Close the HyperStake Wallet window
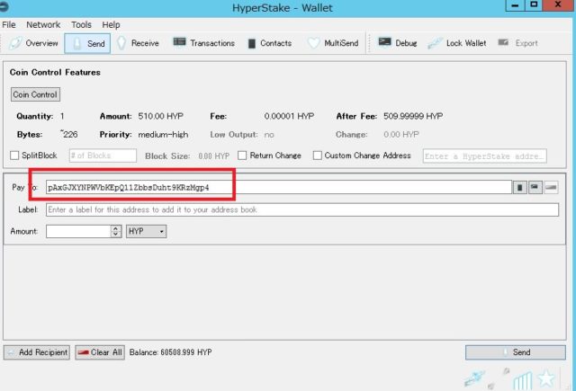This screenshot has width=576, height=391. (558, 5)
